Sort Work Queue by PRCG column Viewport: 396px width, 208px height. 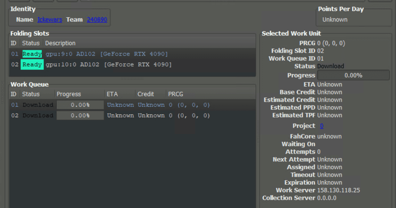176,94
